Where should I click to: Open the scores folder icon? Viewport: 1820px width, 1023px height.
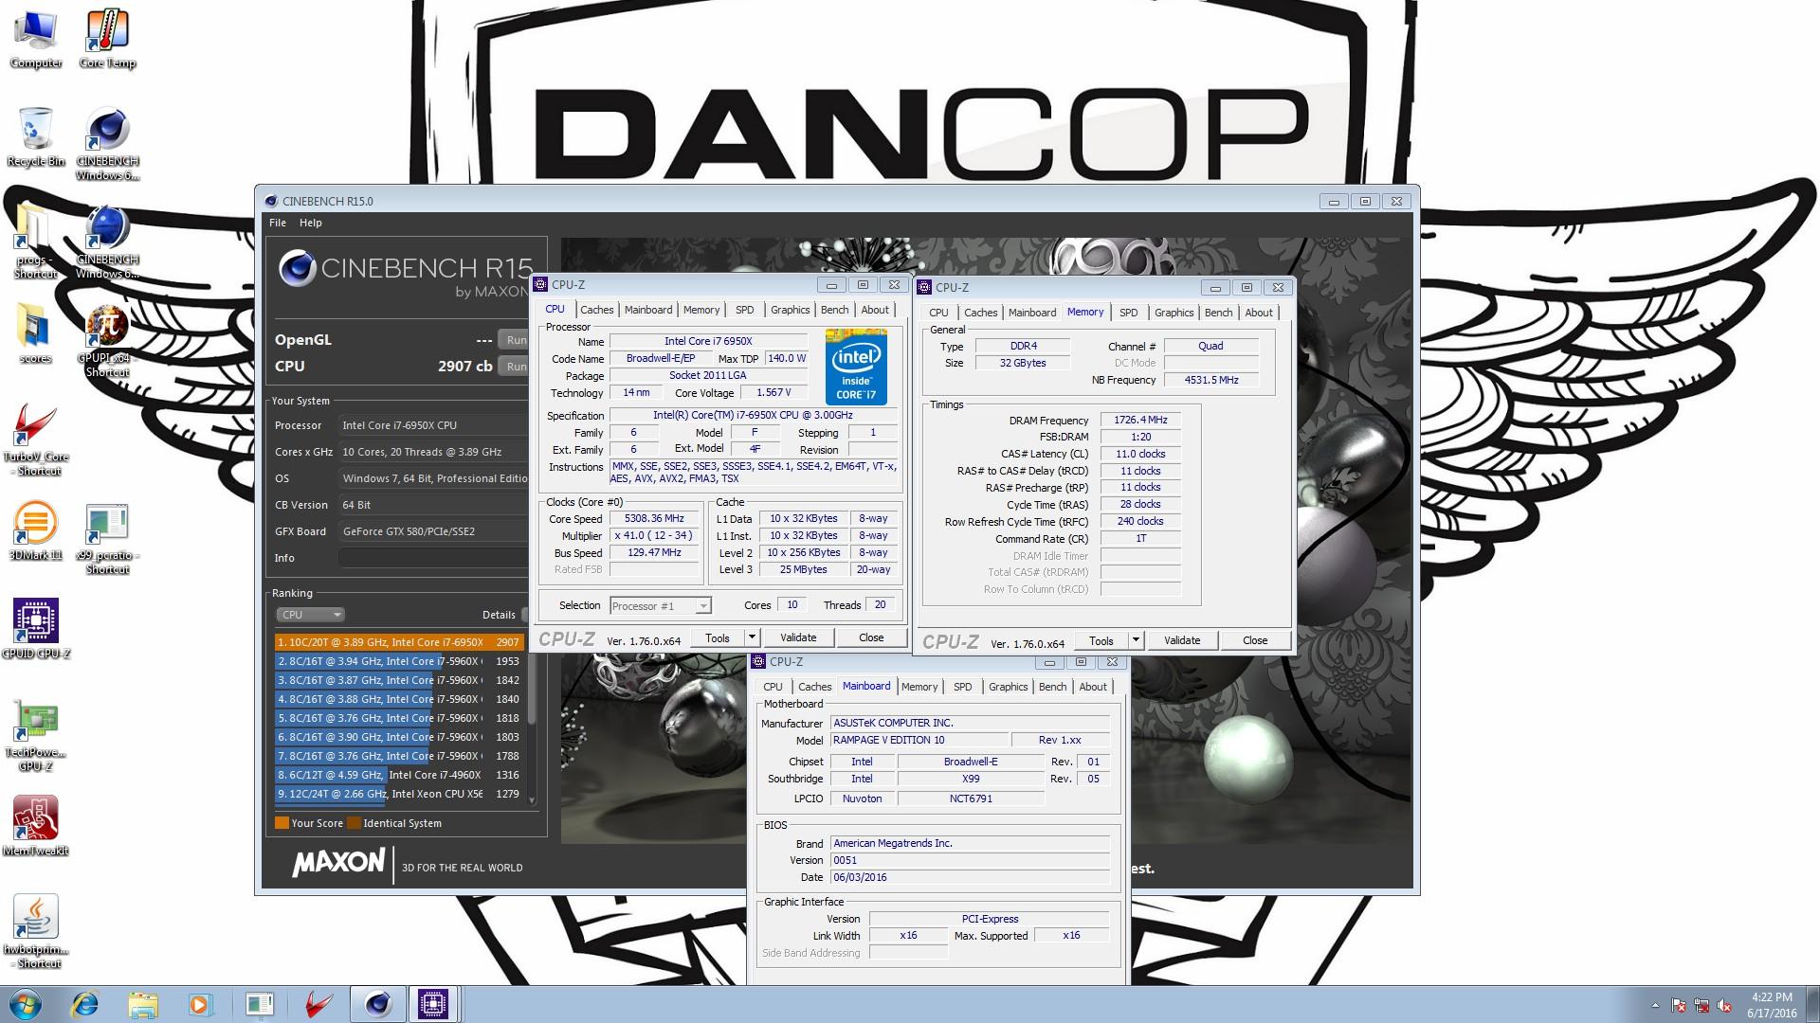click(36, 334)
